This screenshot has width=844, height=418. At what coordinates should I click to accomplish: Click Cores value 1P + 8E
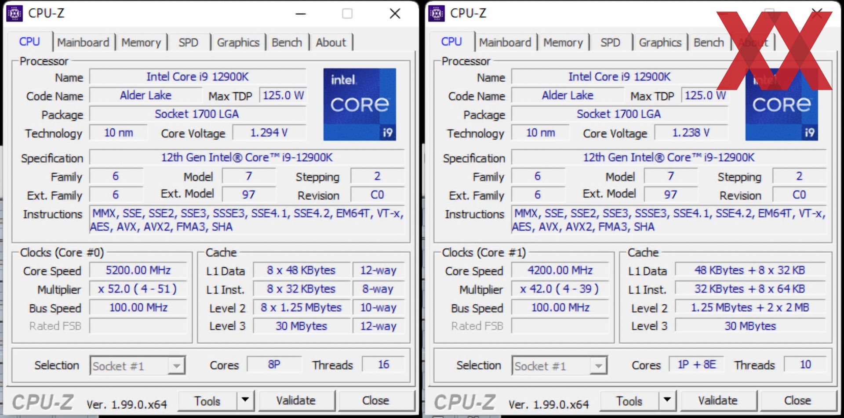(697, 364)
